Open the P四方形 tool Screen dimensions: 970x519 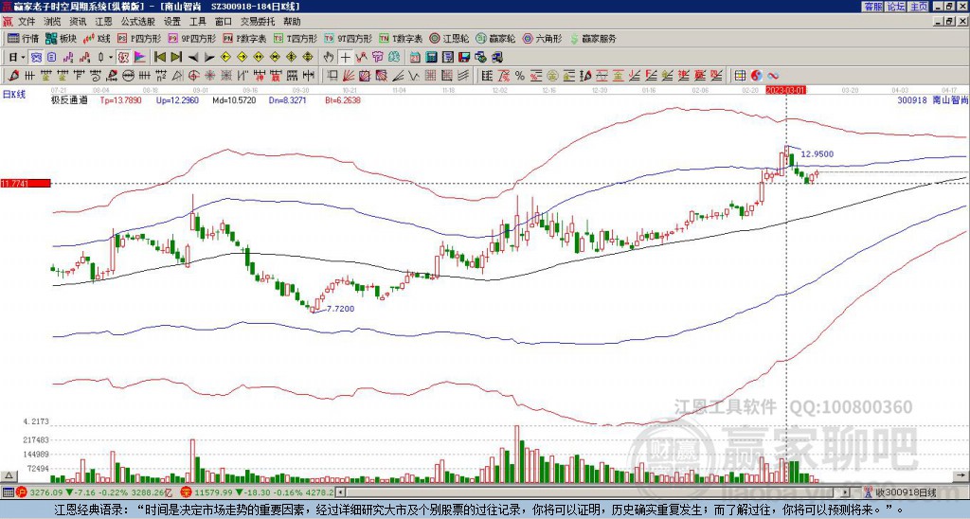(139, 38)
